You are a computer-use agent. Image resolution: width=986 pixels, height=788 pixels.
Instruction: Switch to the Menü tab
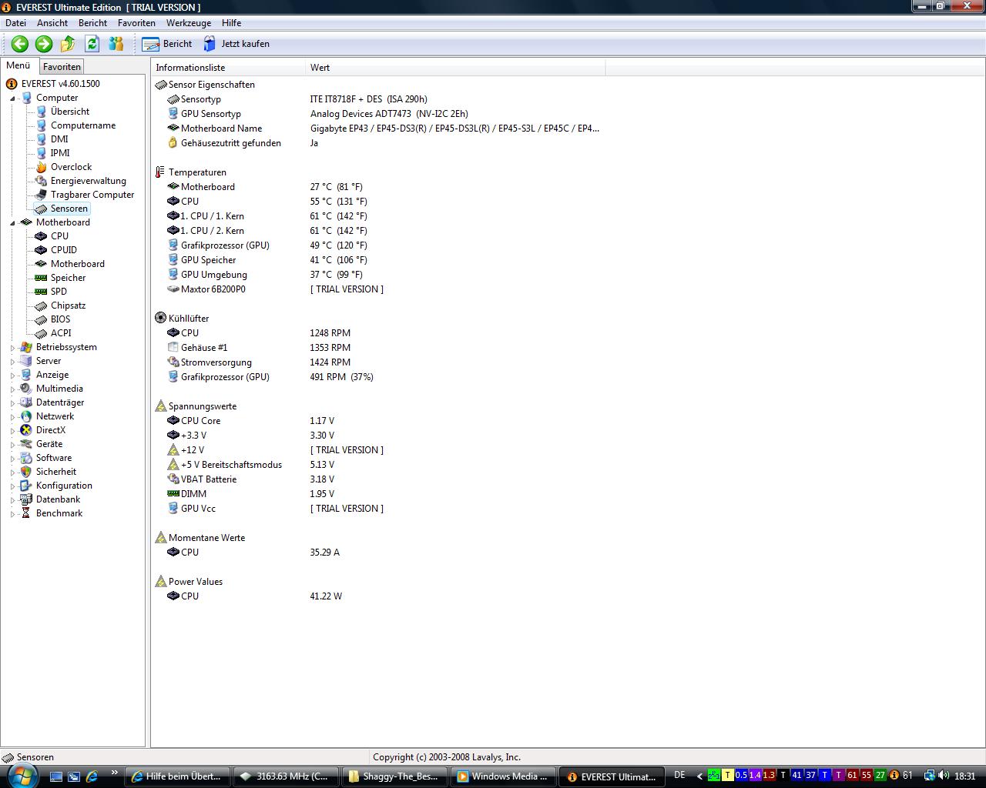point(18,65)
